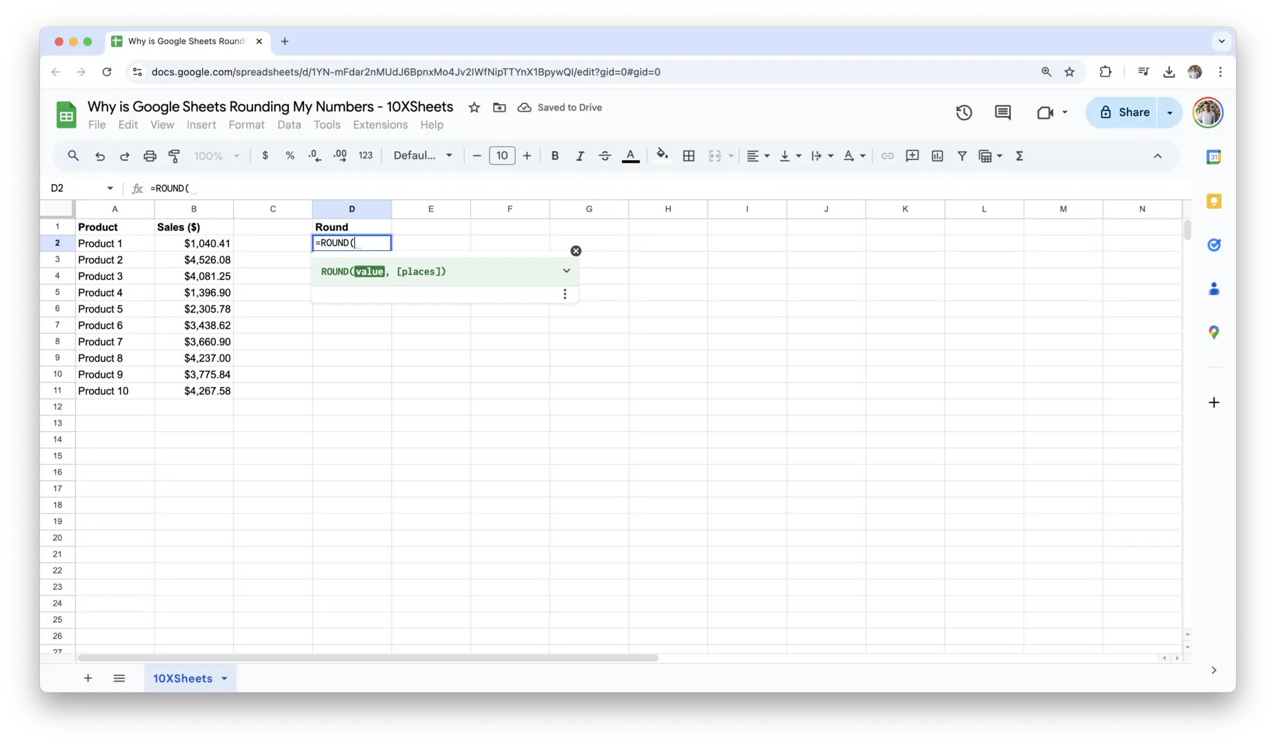Click the Insert chart icon
This screenshot has height=745, width=1276.
937,156
